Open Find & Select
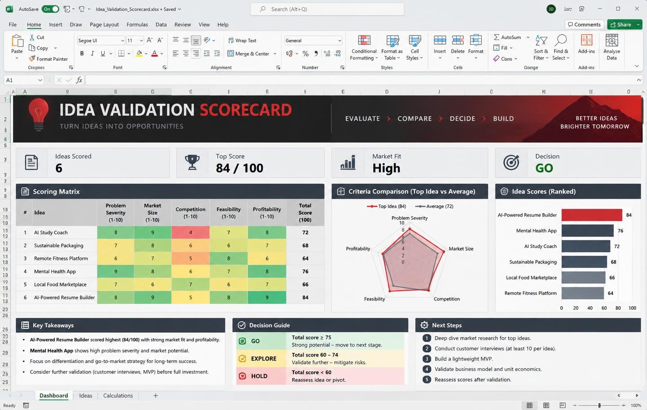The width and height of the screenshot is (647, 410). (561, 48)
